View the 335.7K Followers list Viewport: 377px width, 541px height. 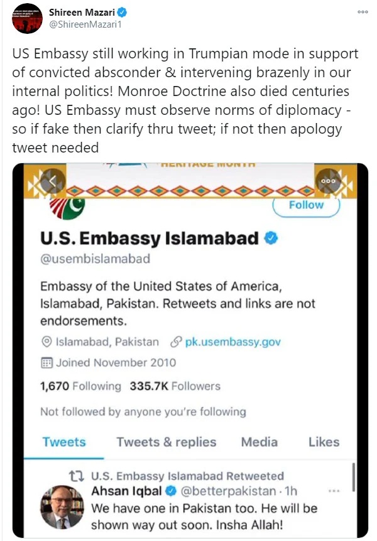pos(175,386)
